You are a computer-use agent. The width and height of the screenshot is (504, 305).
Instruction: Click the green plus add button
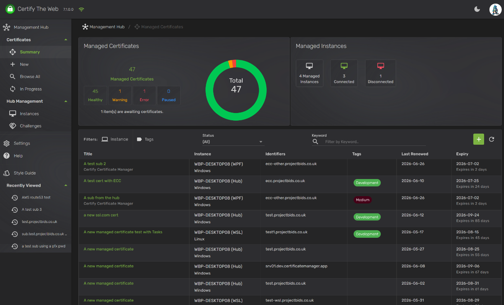(x=479, y=139)
